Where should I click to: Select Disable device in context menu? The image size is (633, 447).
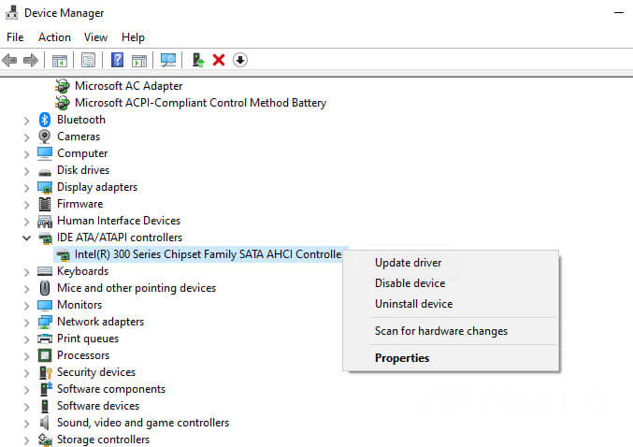[x=410, y=283]
